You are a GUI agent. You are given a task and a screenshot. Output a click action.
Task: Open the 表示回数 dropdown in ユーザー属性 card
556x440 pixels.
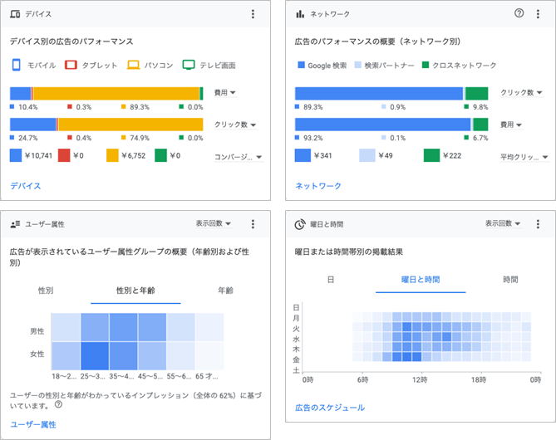pos(214,223)
